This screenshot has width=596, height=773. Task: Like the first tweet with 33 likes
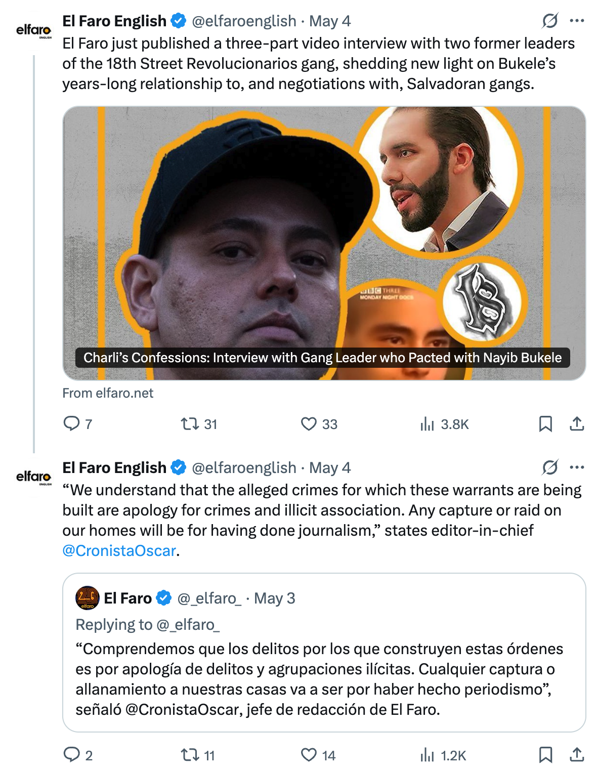click(309, 423)
